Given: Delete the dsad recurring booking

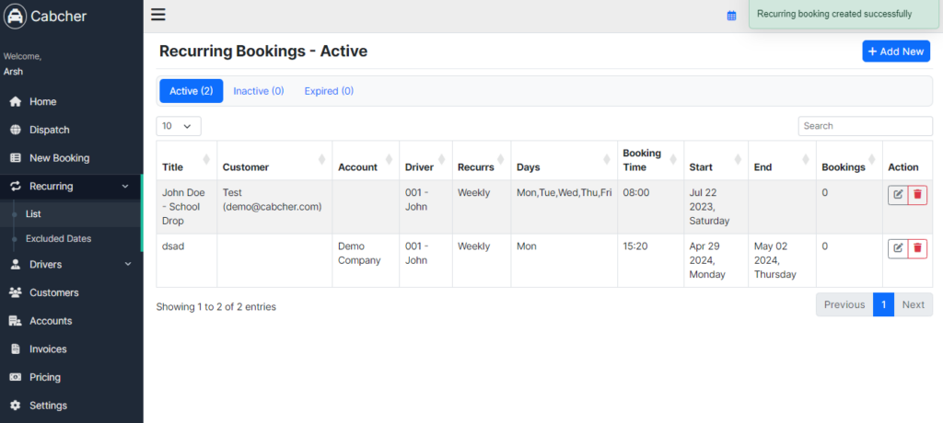Looking at the screenshot, I should click(917, 248).
